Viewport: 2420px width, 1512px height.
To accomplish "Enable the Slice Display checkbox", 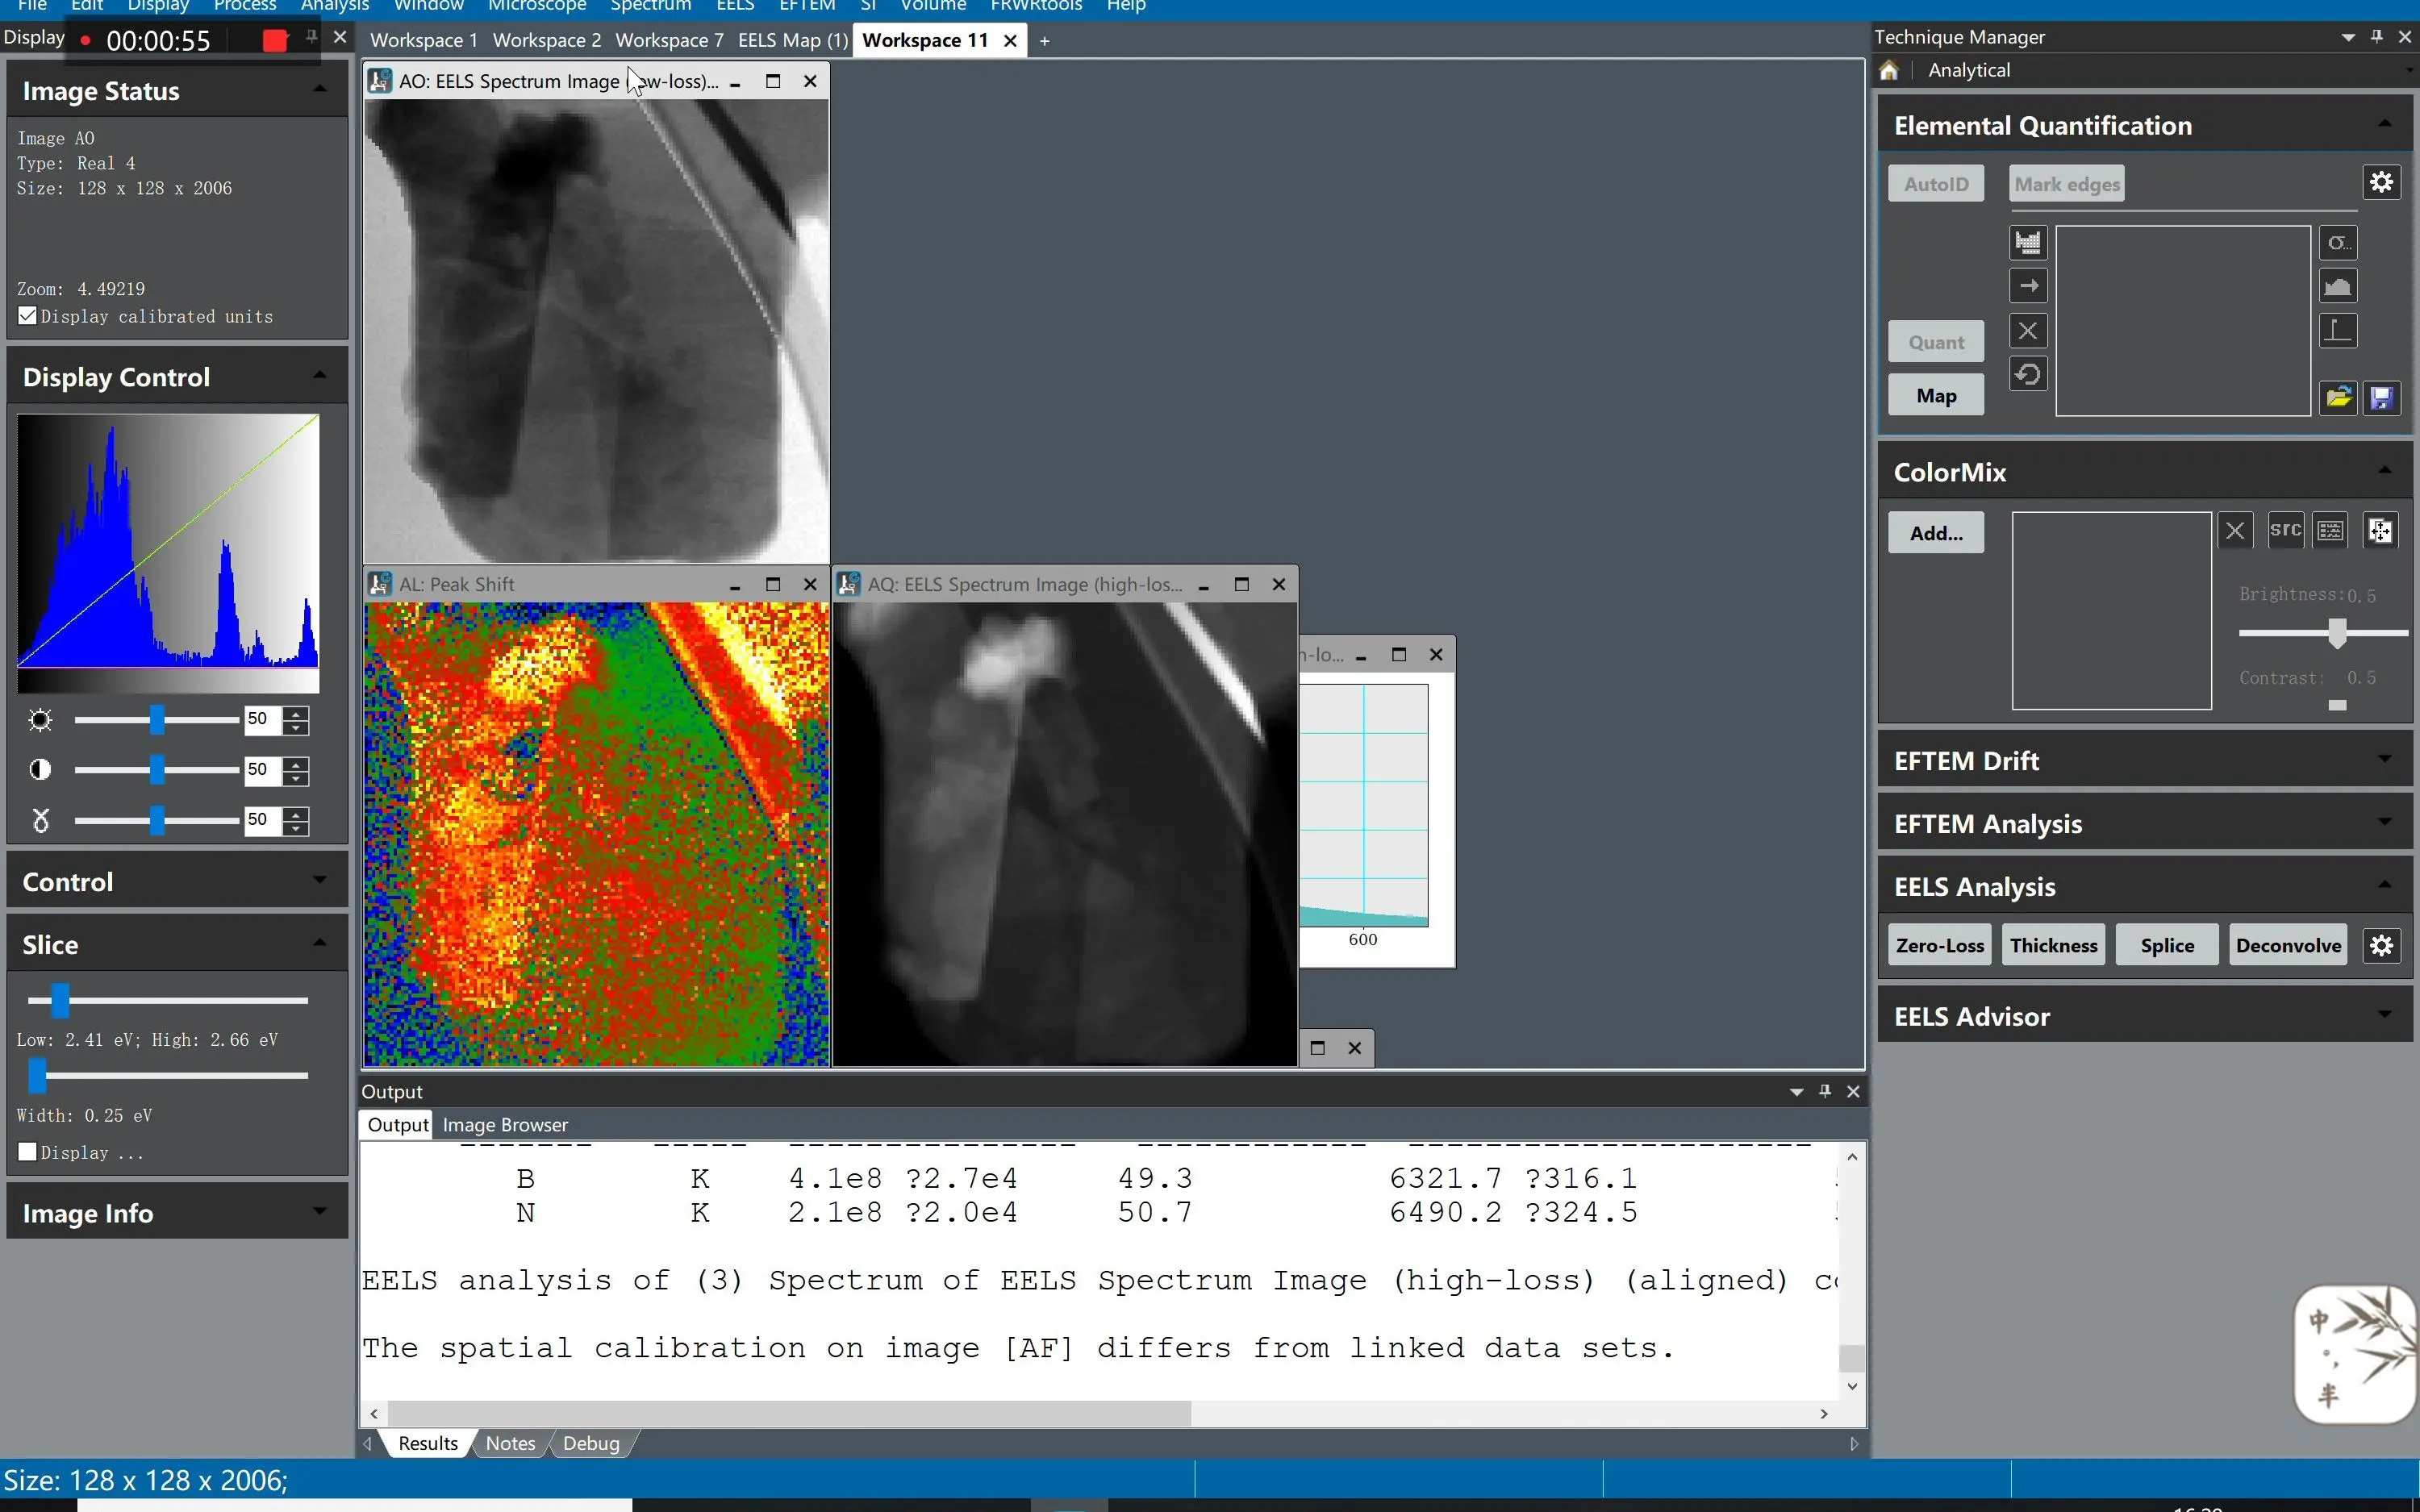I will [28, 1152].
